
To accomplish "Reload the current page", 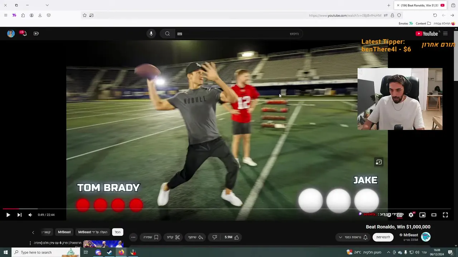I will (x=435, y=15).
